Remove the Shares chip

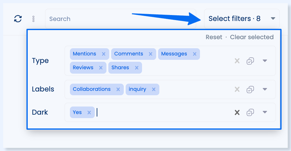click(137, 68)
